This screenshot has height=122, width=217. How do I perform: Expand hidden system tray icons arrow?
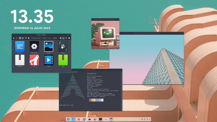pyautogui.click(x=150, y=119)
